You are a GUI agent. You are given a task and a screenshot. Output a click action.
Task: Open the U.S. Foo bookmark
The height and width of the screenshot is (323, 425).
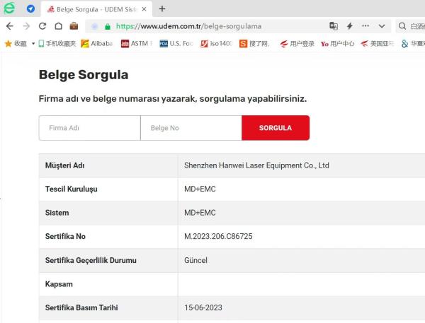click(176, 44)
